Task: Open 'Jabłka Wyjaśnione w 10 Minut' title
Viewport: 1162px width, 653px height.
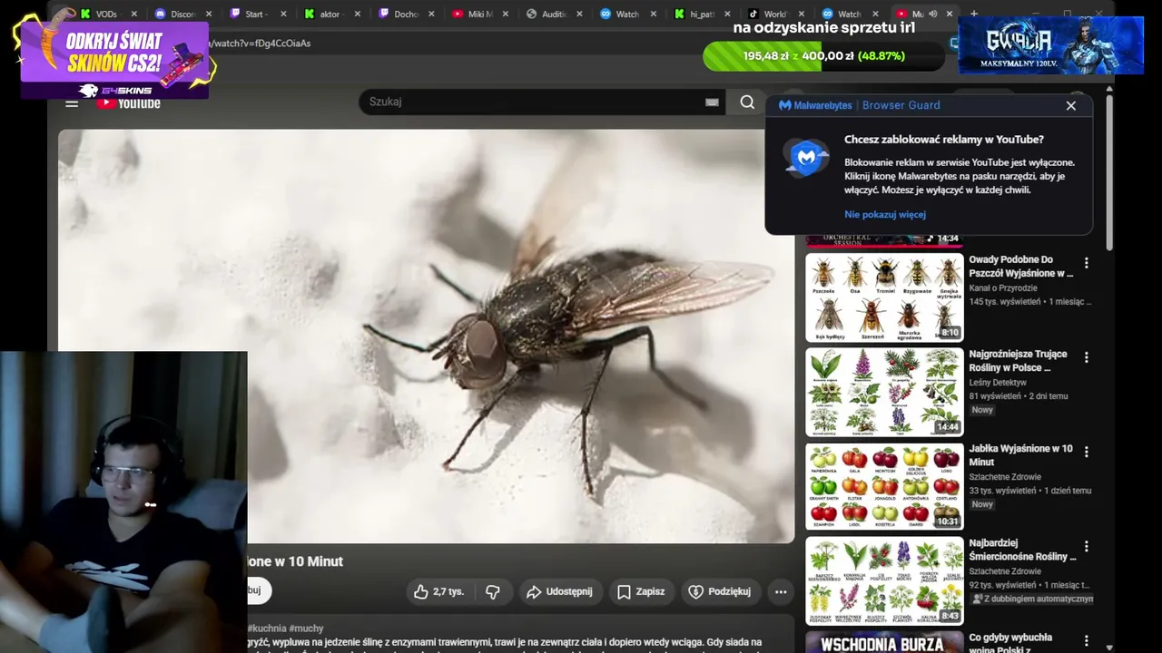Action: click(x=1020, y=455)
